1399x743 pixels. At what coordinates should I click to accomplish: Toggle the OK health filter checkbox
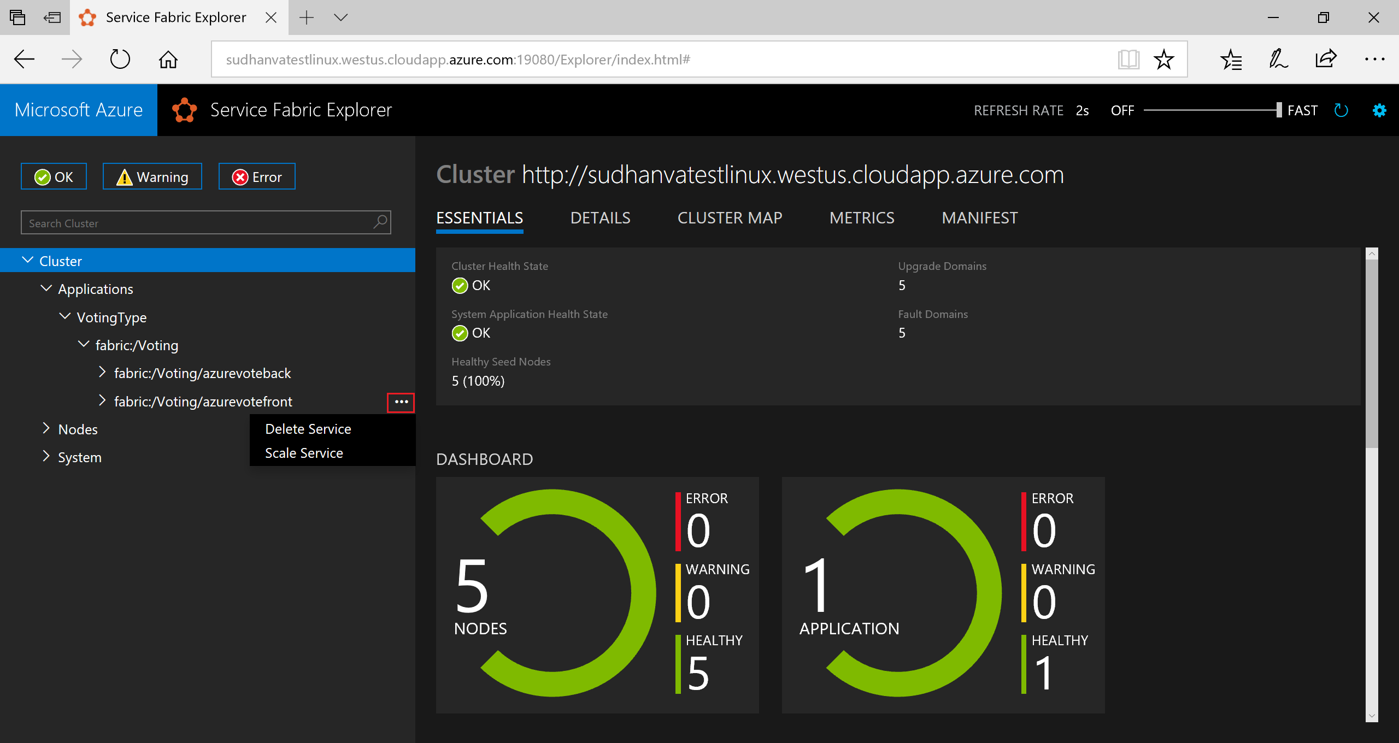coord(53,176)
